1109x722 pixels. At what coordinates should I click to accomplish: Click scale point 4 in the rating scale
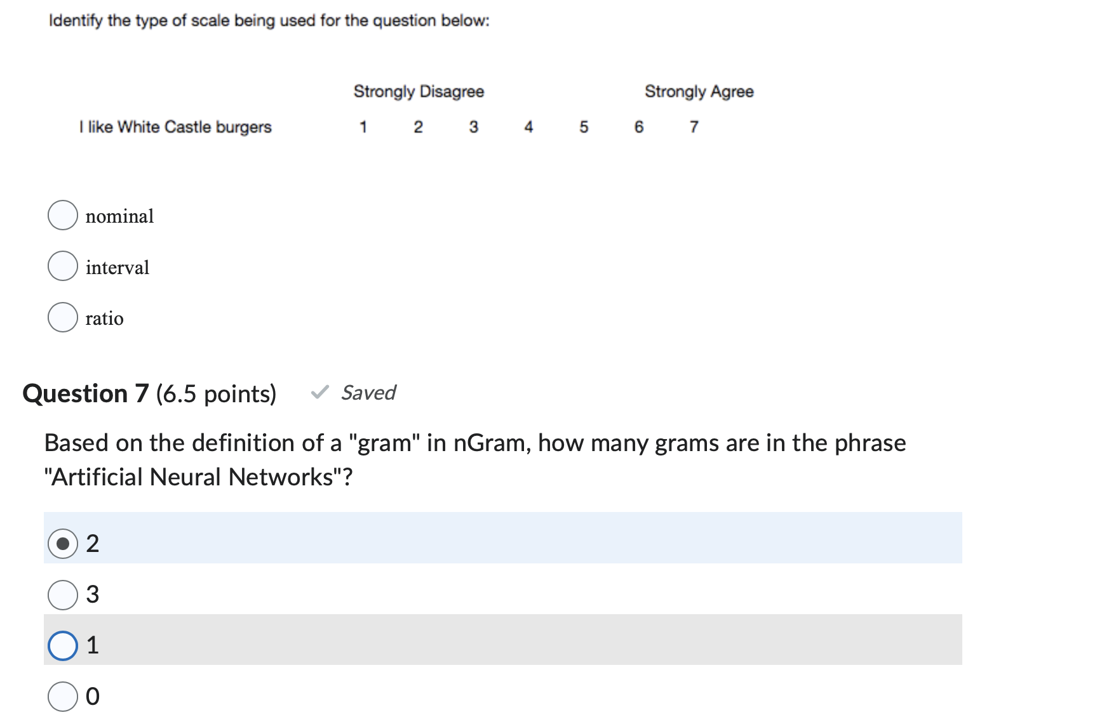click(x=528, y=126)
